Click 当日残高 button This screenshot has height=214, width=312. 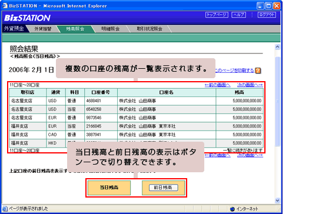pos(109,188)
